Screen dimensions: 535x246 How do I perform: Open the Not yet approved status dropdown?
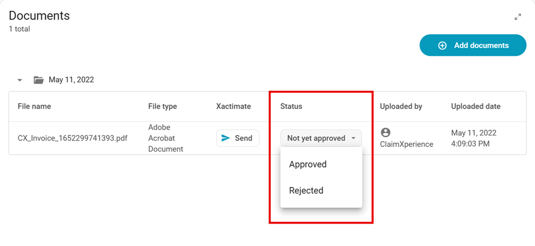316,138
